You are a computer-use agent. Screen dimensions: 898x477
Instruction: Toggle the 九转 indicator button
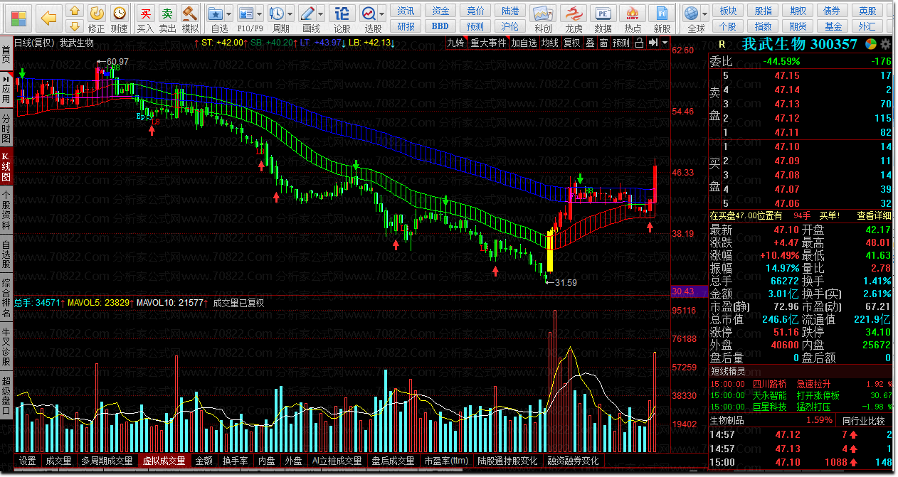pyautogui.click(x=455, y=43)
